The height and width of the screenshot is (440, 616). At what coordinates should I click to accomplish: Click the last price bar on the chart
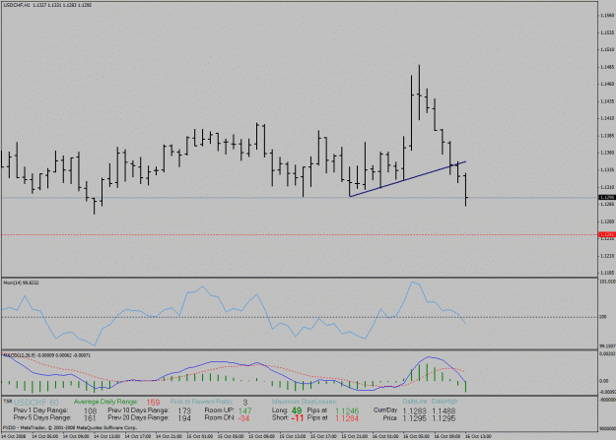point(466,189)
